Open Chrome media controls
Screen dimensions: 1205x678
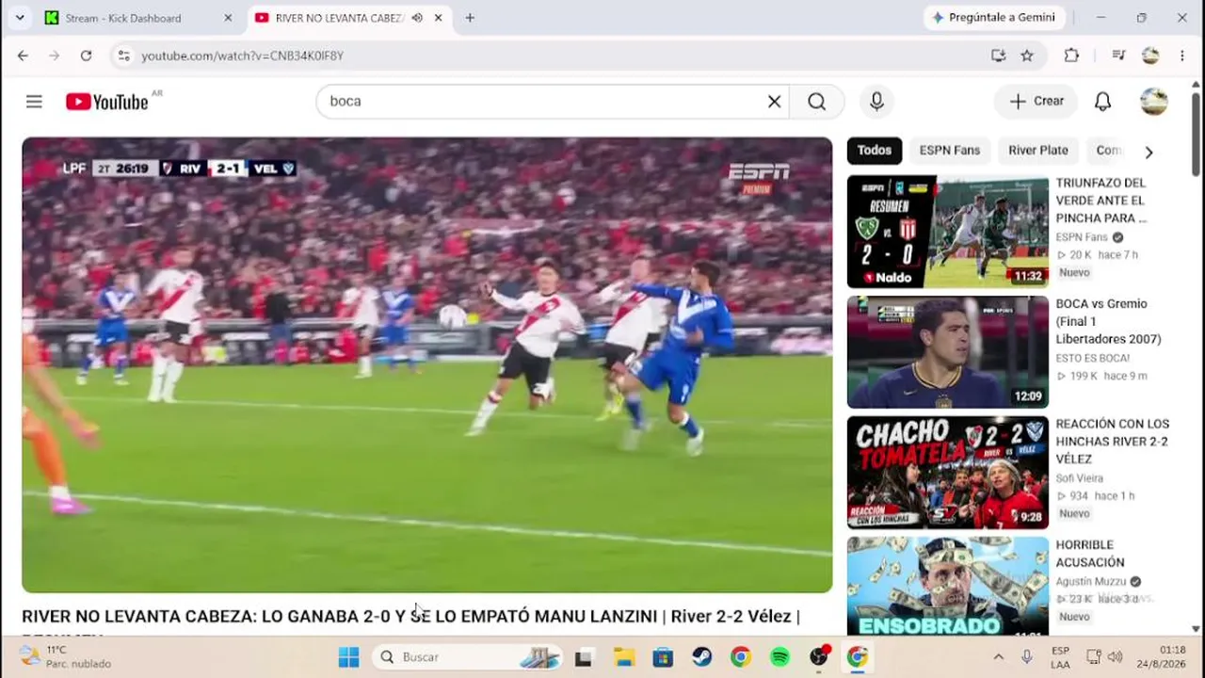[1118, 56]
